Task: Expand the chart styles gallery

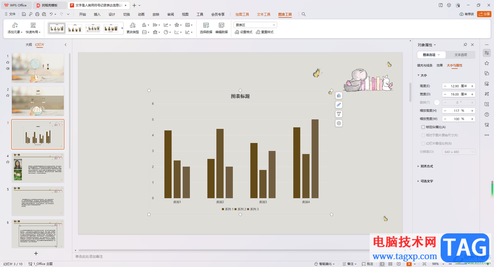Action: coord(122,28)
